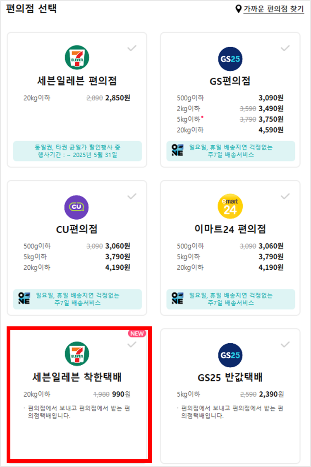Click the ONE icon on 이마트24 banner
Image resolution: width=311 pixels, height=467 pixels.
coord(177,297)
